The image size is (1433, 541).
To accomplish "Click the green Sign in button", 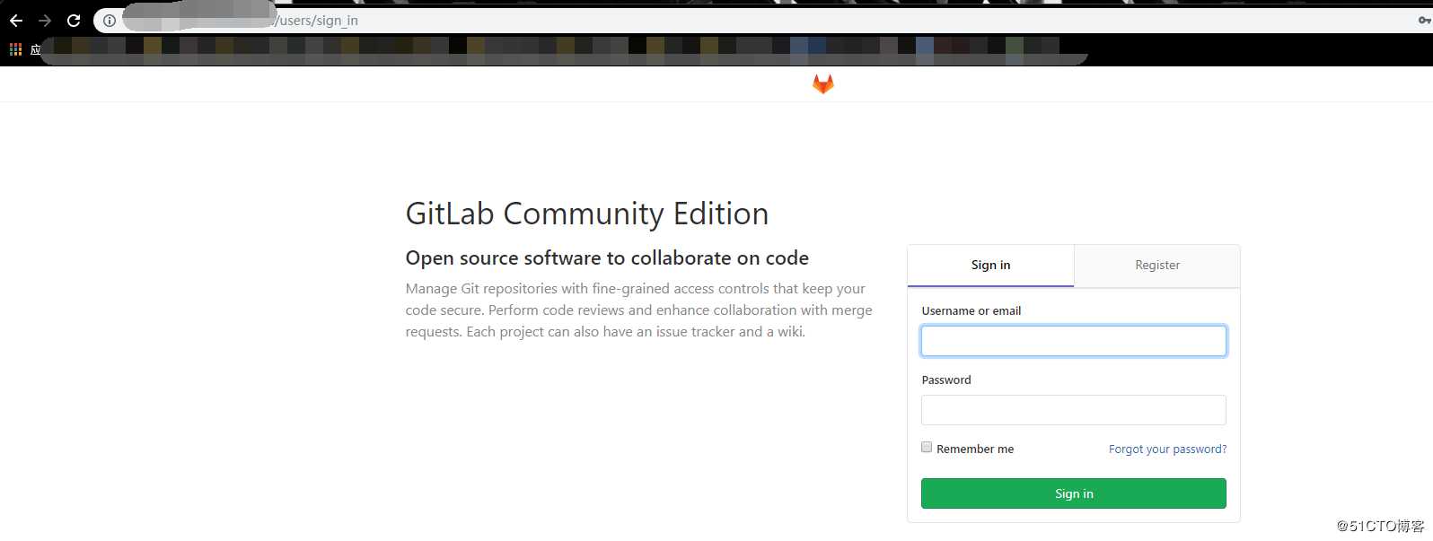I will [1074, 493].
